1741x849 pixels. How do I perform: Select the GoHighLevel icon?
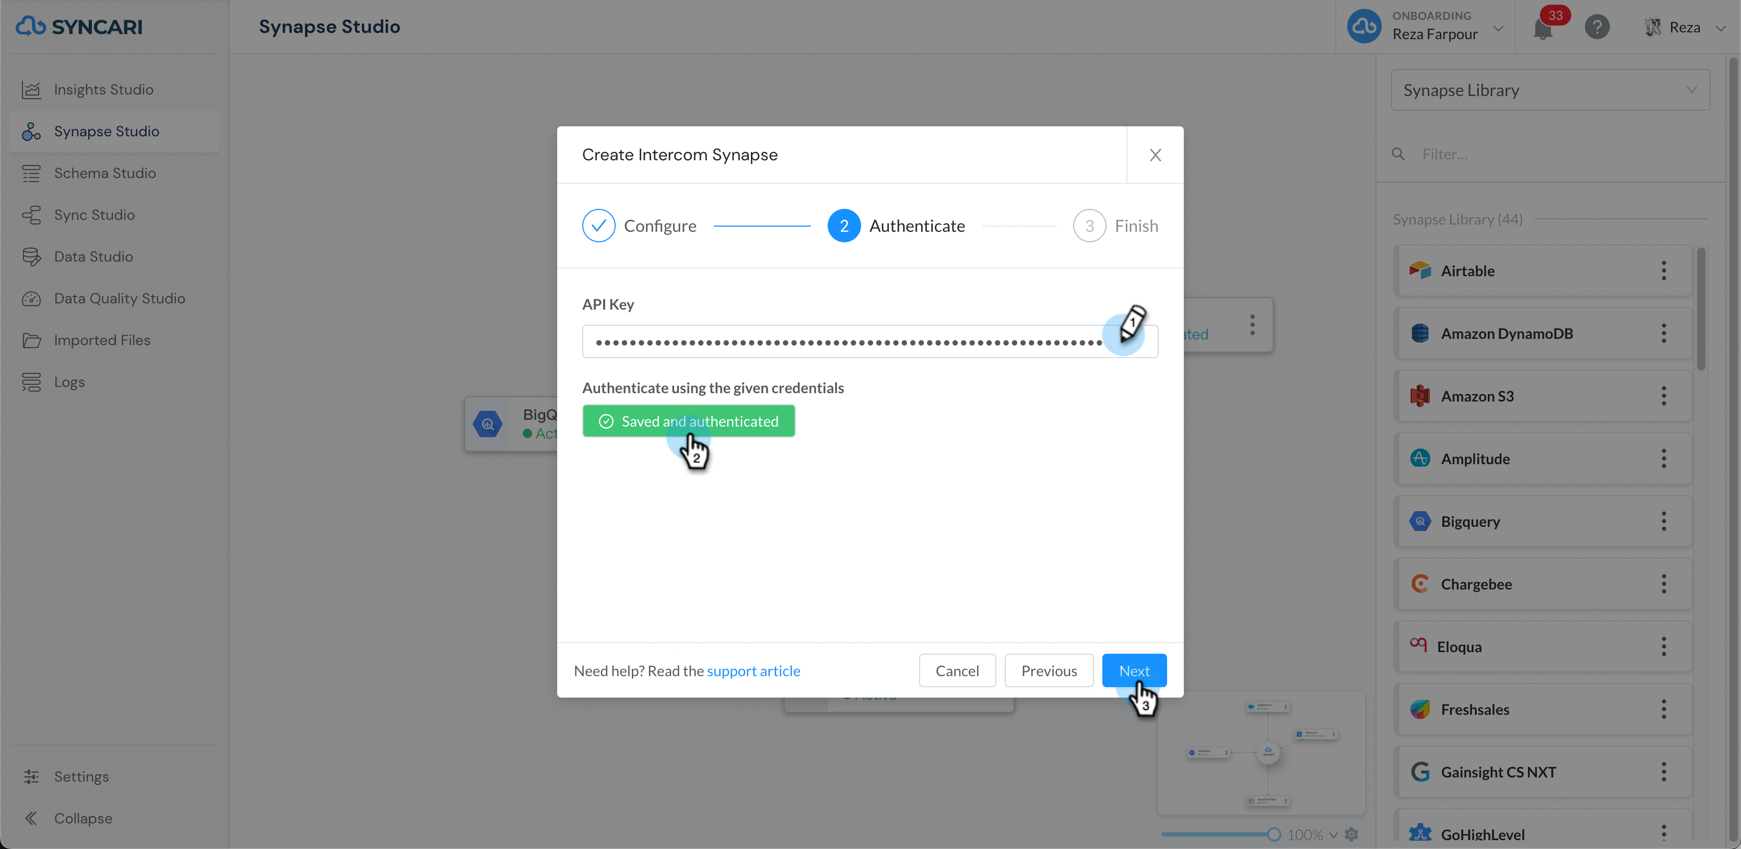point(1420,833)
